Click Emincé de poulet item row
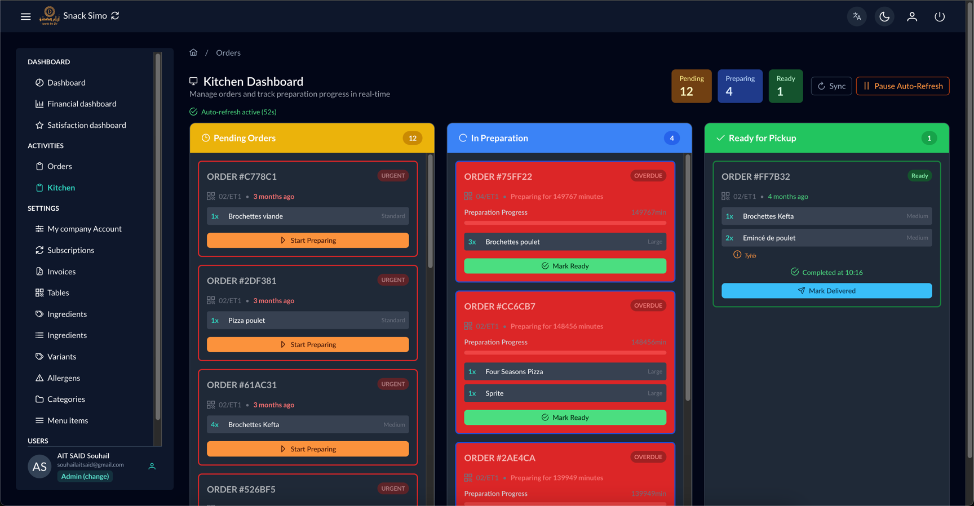This screenshot has height=506, width=974. [x=826, y=238]
